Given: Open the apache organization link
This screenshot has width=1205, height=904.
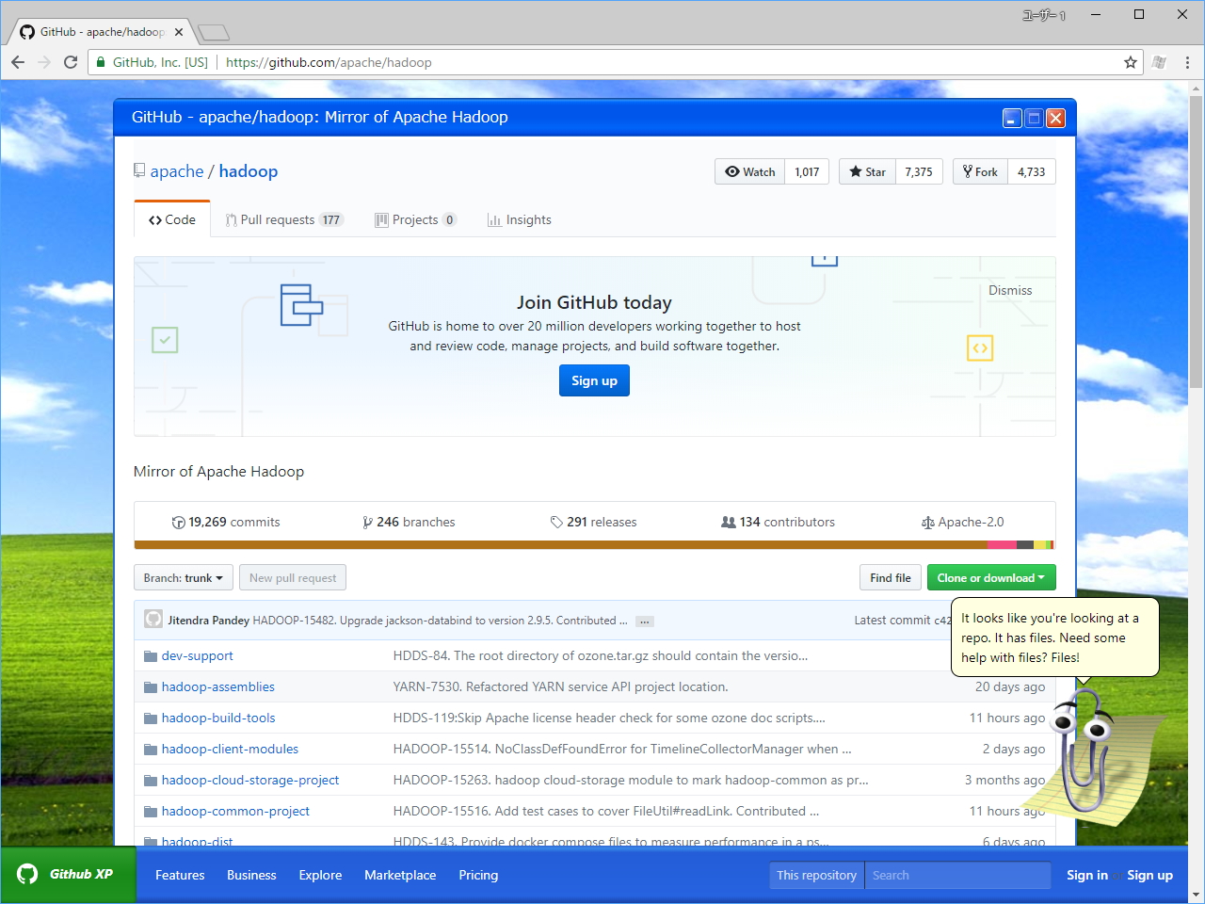Looking at the screenshot, I should [177, 171].
